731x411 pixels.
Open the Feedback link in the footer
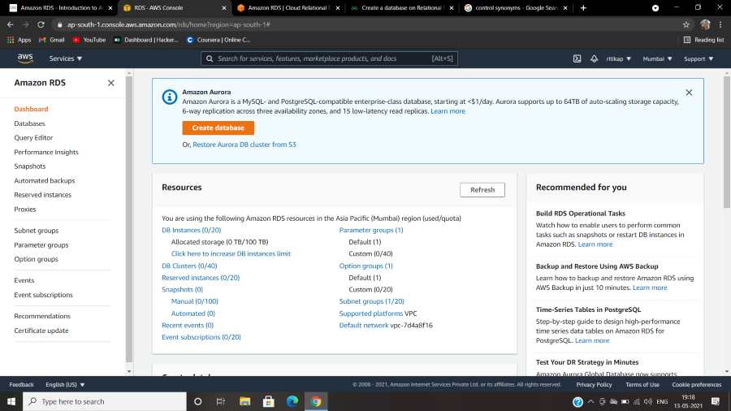21,384
